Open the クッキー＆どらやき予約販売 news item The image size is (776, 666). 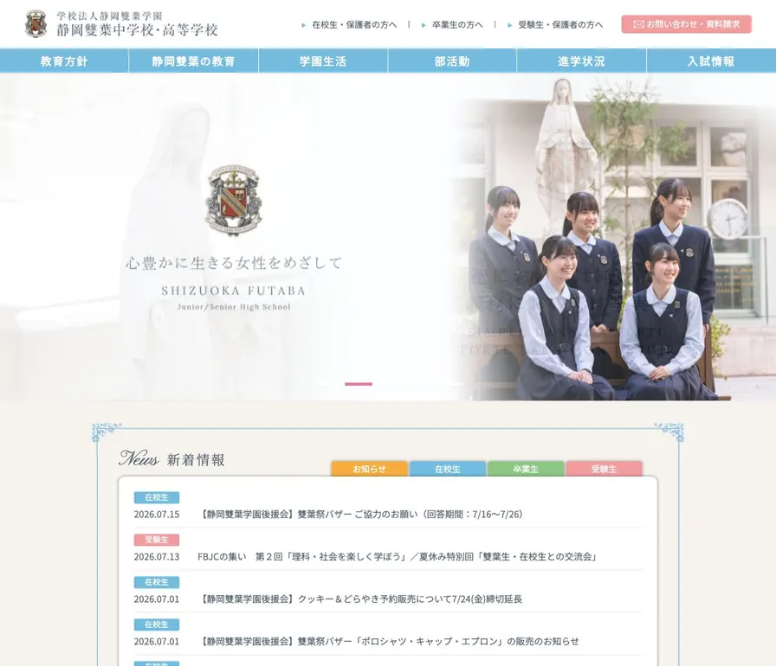click(361, 599)
